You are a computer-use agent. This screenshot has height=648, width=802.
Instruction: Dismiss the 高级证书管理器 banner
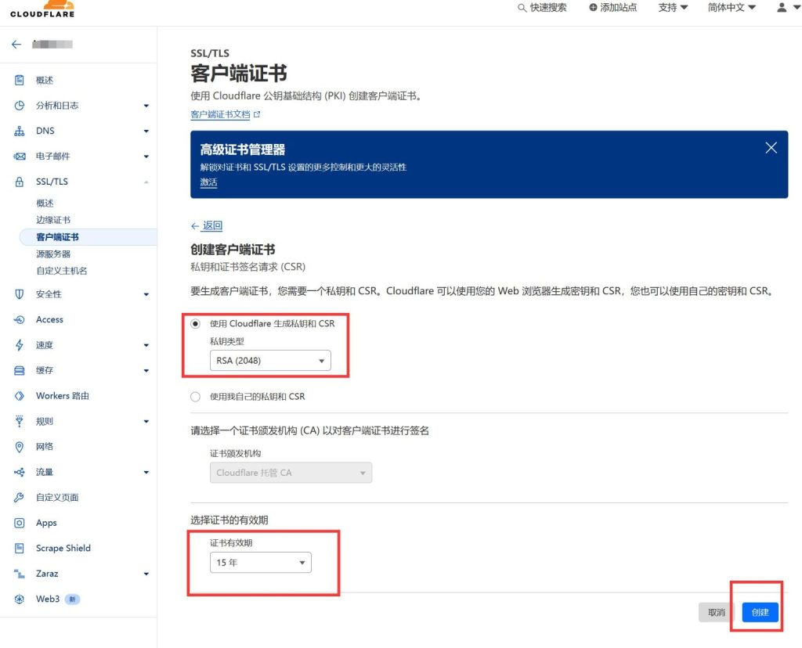pyautogui.click(x=771, y=147)
